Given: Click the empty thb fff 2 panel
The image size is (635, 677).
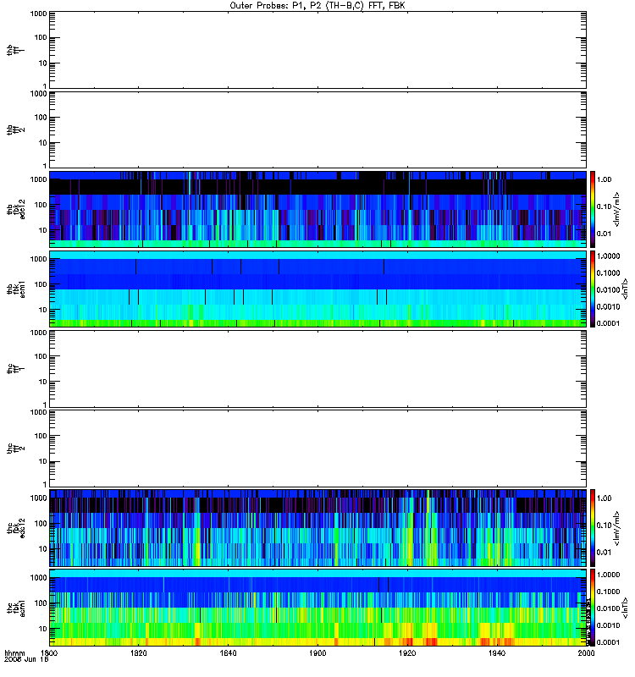Looking at the screenshot, I should pyautogui.click(x=317, y=129).
